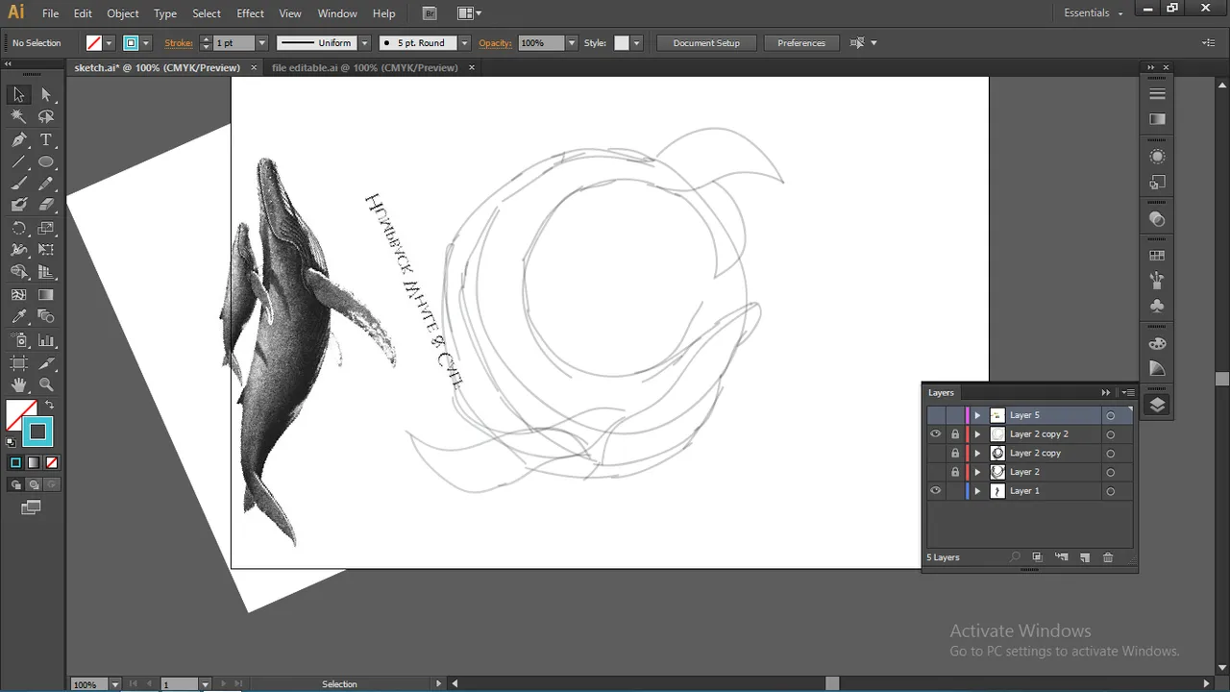The height and width of the screenshot is (692, 1230).
Task: Open the Swatches panel from dock
Action: point(1157,256)
